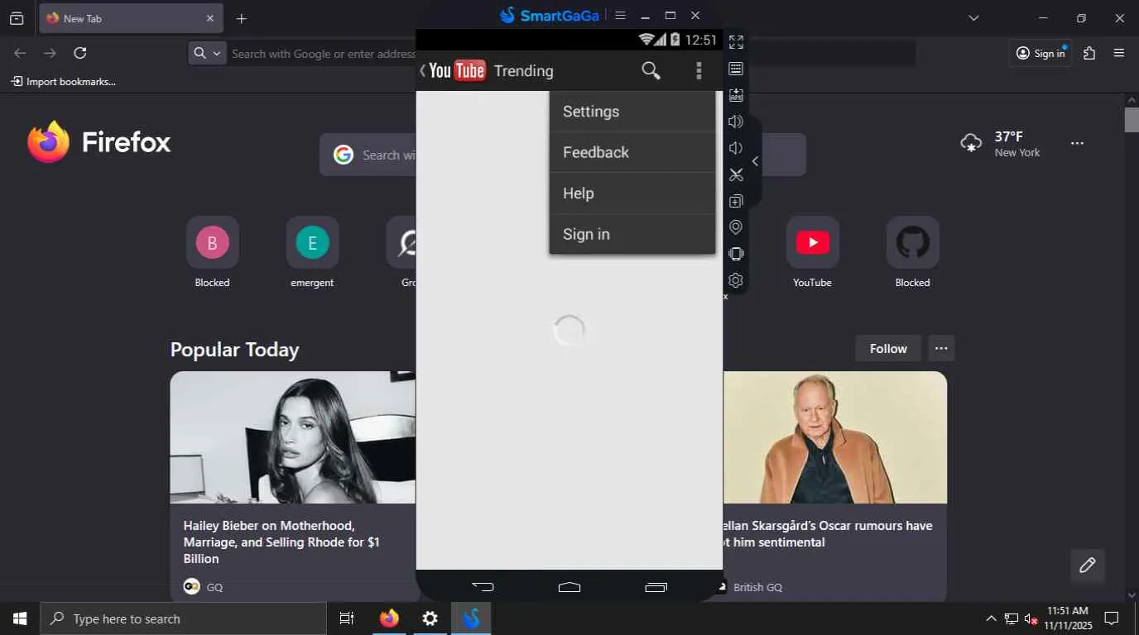The height and width of the screenshot is (635, 1139).
Task: Click the pencil customize icon in Firefox
Action: [x=1088, y=566]
